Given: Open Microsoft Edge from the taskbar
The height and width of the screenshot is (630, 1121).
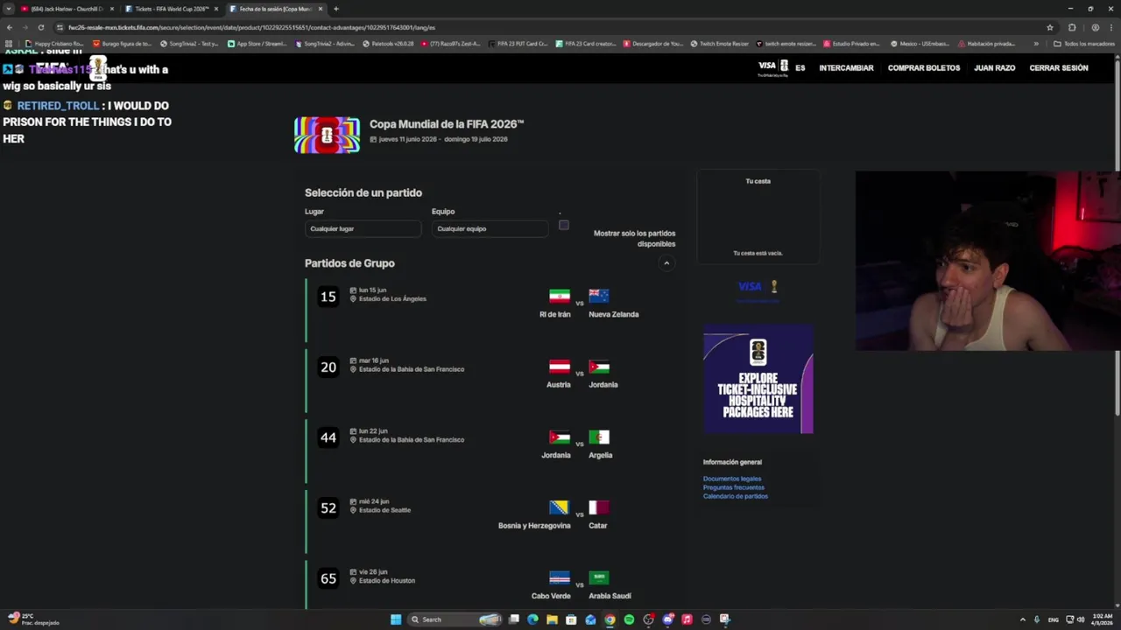Looking at the screenshot, I should click(x=532, y=619).
